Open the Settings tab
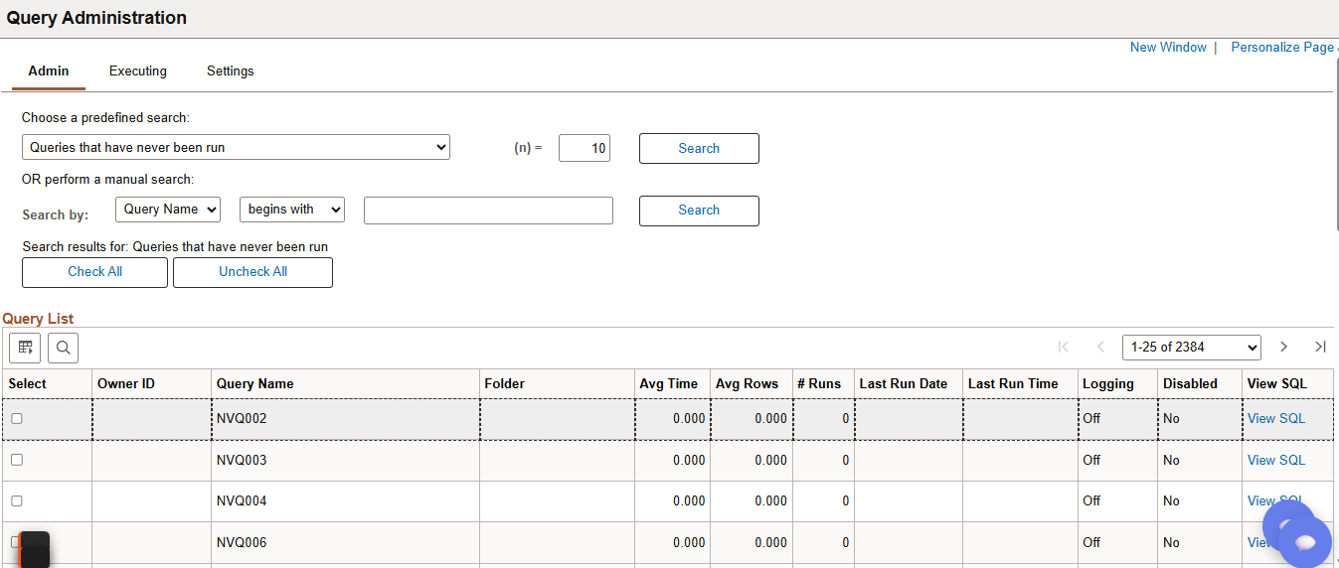 click(x=230, y=71)
